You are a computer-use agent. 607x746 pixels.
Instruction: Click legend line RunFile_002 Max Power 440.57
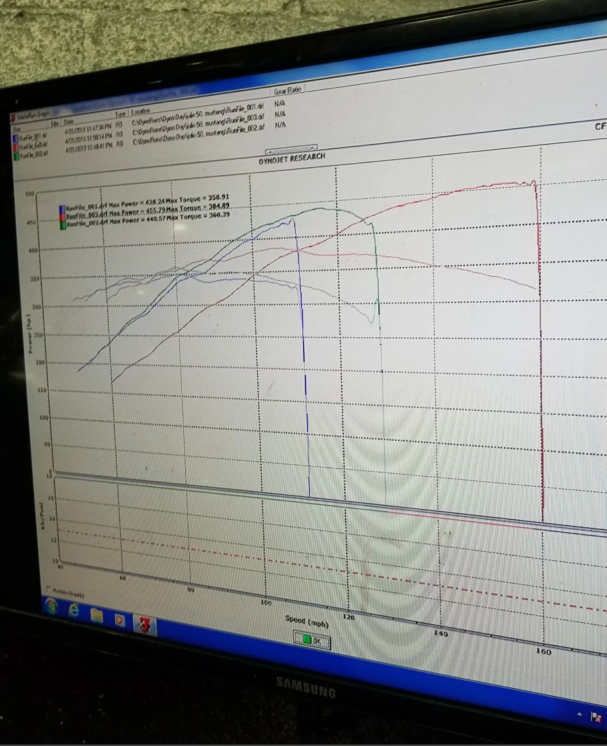click(x=145, y=220)
